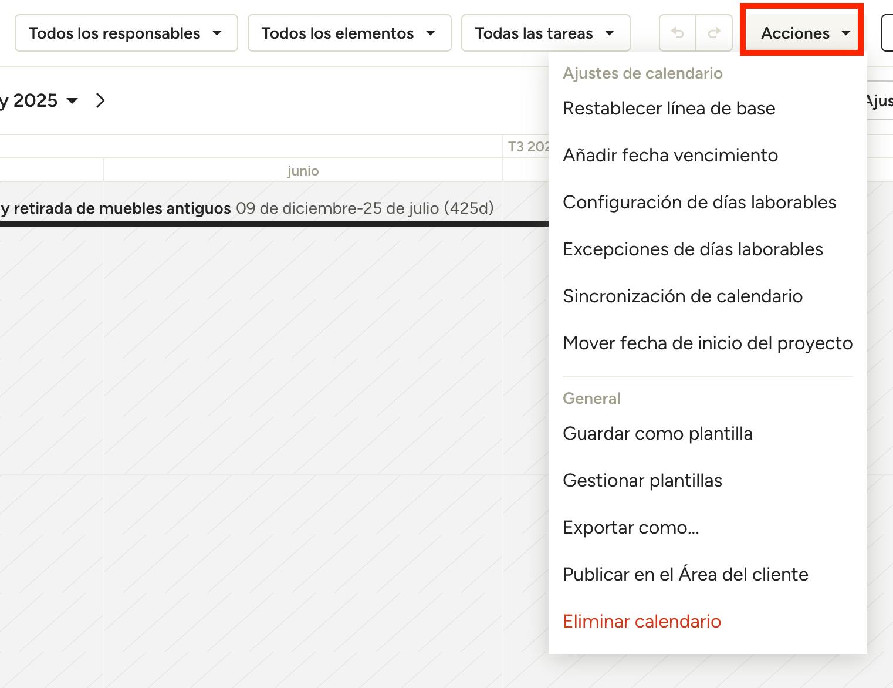The image size is (893, 688).
Task: Open Gestionar plantillas
Action: 642,481
